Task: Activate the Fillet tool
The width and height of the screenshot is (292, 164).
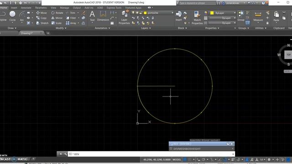Action: (71, 18)
